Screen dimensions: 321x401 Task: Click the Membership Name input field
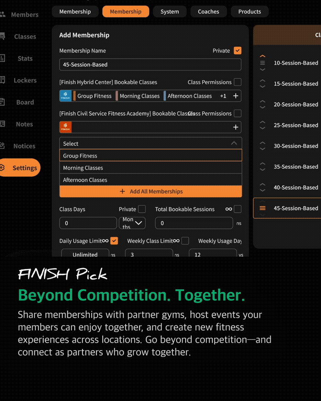click(150, 65)
